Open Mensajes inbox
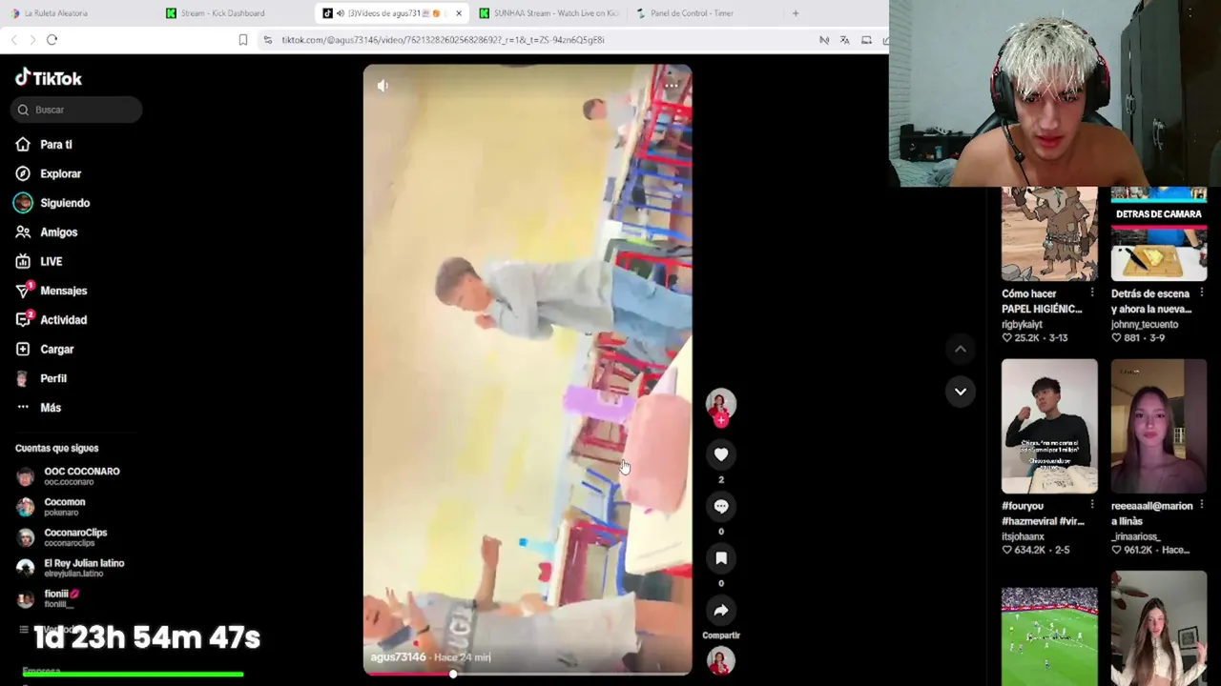1221x686 pixels. 63,291
